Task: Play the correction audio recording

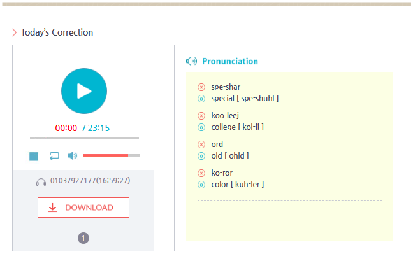Action: click(83, 91)
